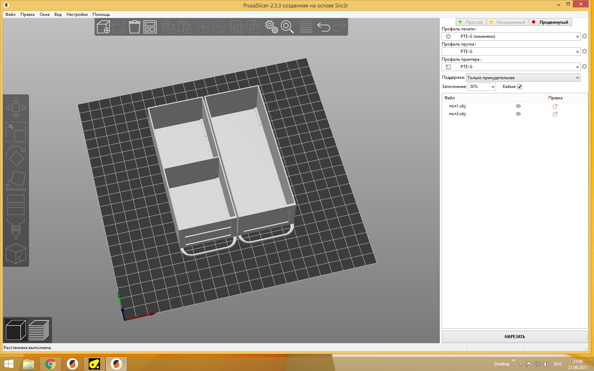The height and width of the screenshot is (371, 594).
Task: Click the Add model toolbar icon
Action: tap(103, 27)
